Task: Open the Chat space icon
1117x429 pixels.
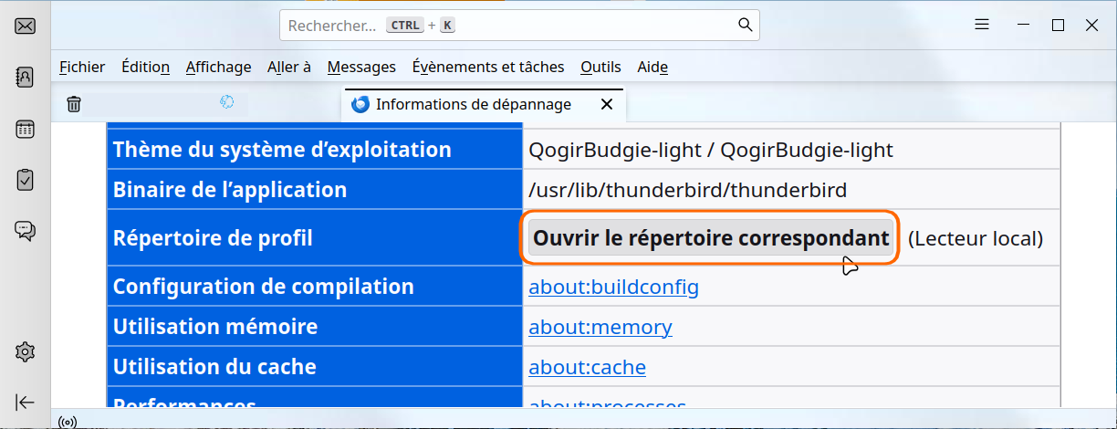Action: [26, 231]
